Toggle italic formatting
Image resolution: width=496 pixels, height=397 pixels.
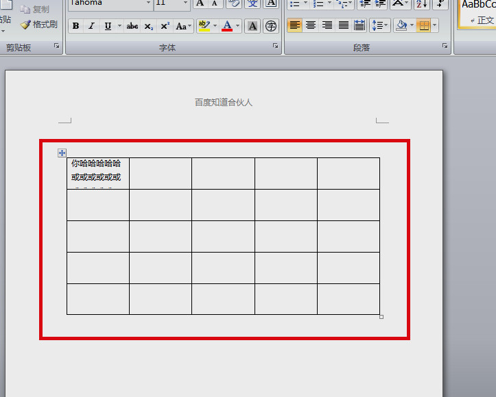(x=92, y=26)
